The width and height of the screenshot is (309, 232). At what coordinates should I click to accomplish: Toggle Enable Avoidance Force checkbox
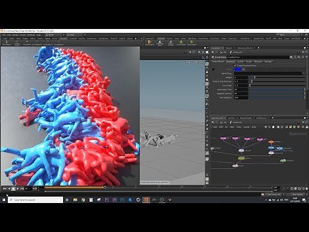click(x=235, y=65)
